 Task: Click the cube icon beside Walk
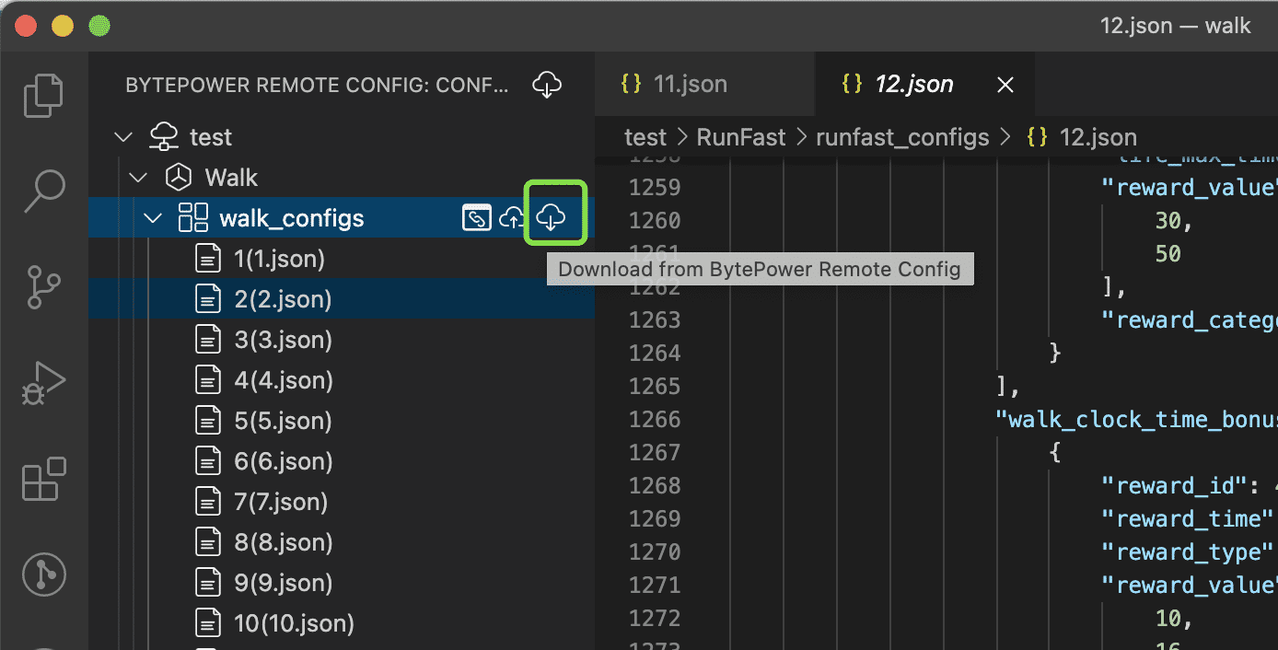coord(178,178)
